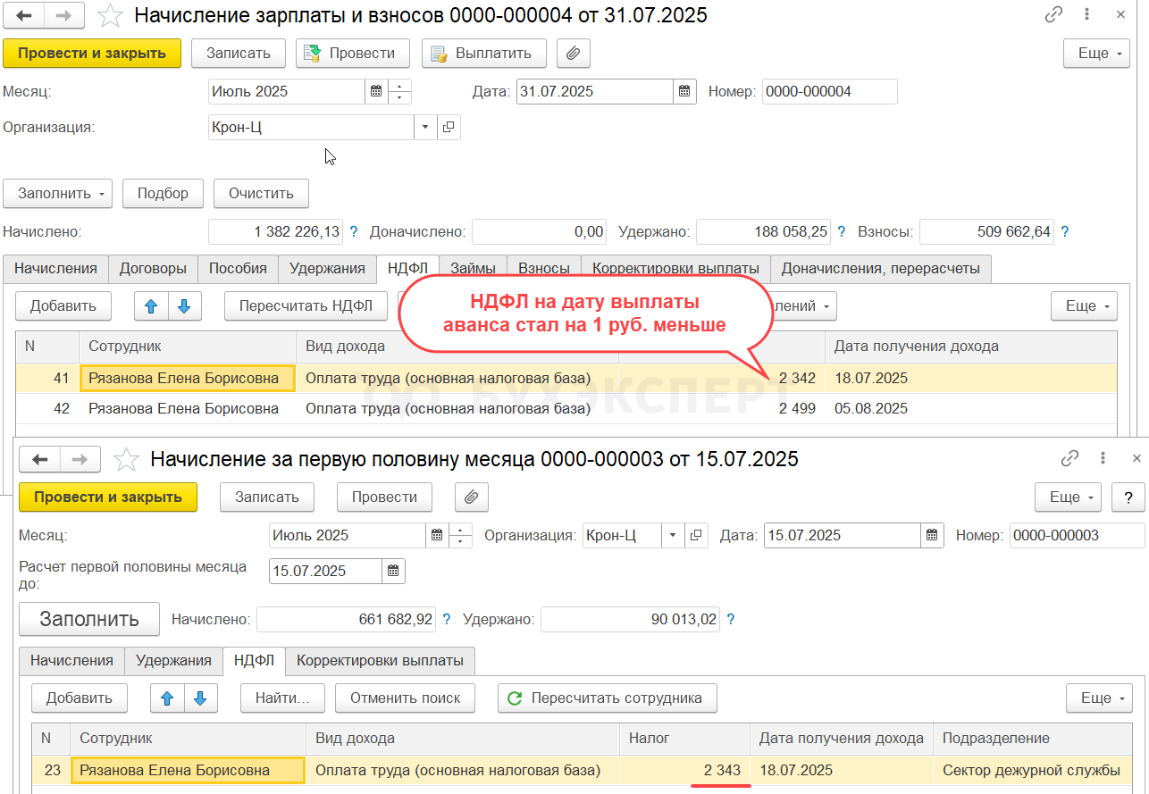
Task: Open calendar for Расчет первой половины месяца date
Action: click(x=393, y=571)
